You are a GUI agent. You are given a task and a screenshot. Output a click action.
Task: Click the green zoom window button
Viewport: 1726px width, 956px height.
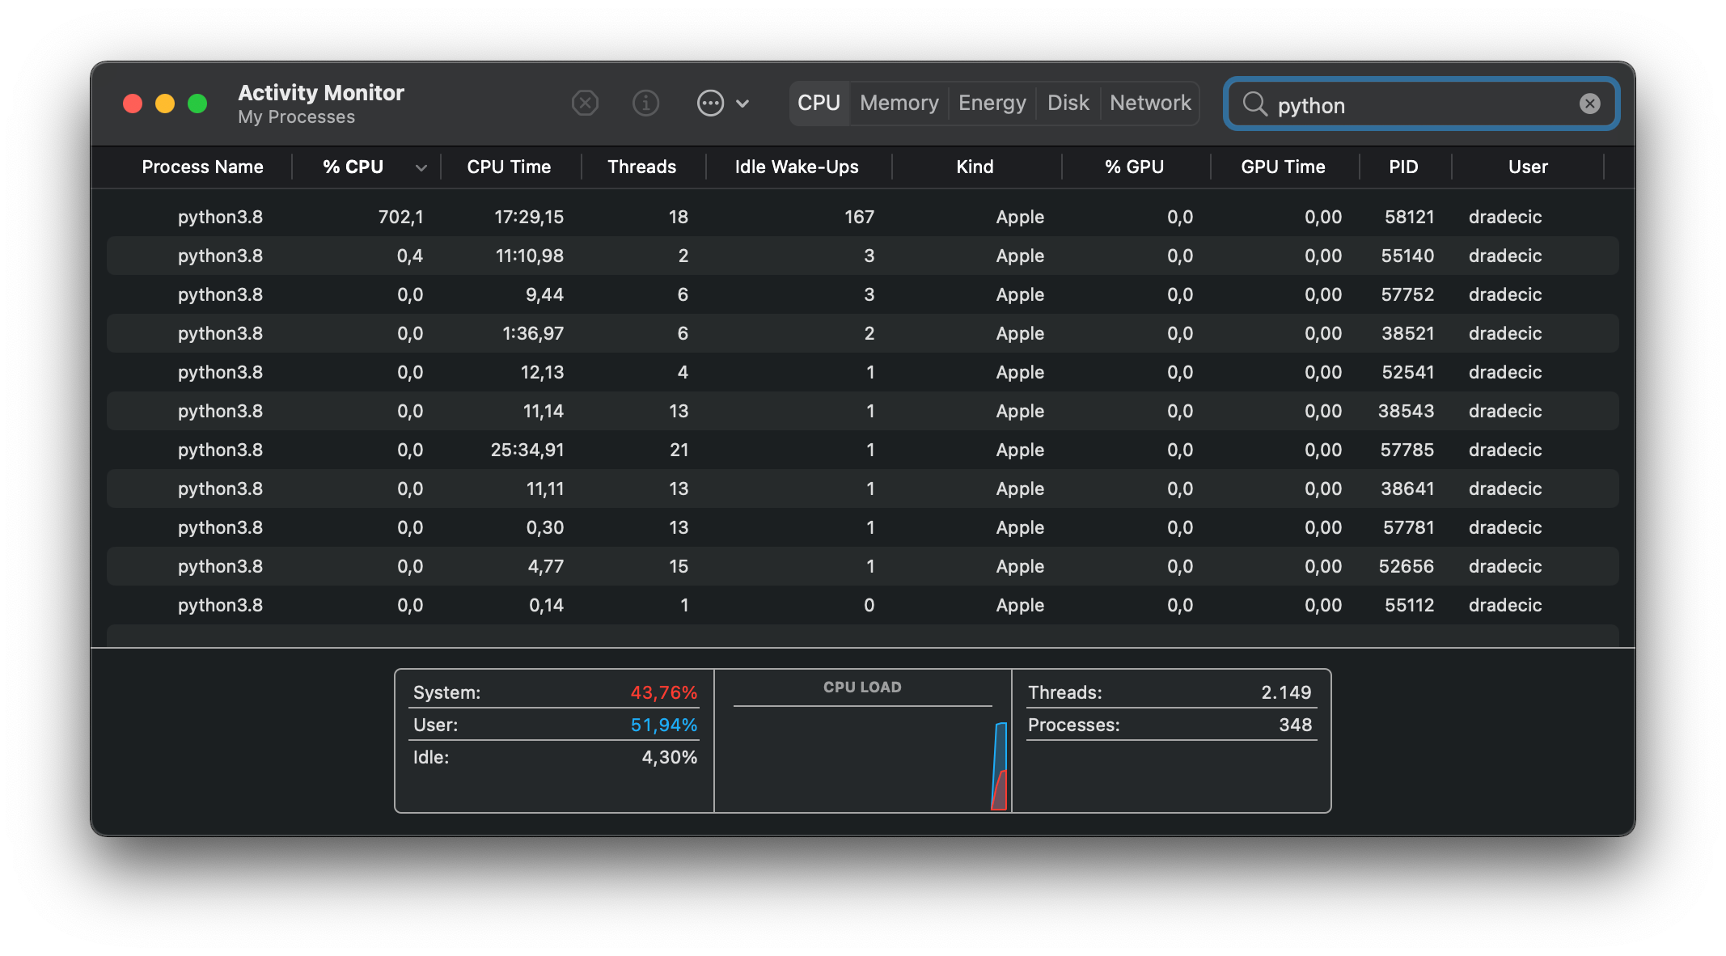tap(197, 104)
